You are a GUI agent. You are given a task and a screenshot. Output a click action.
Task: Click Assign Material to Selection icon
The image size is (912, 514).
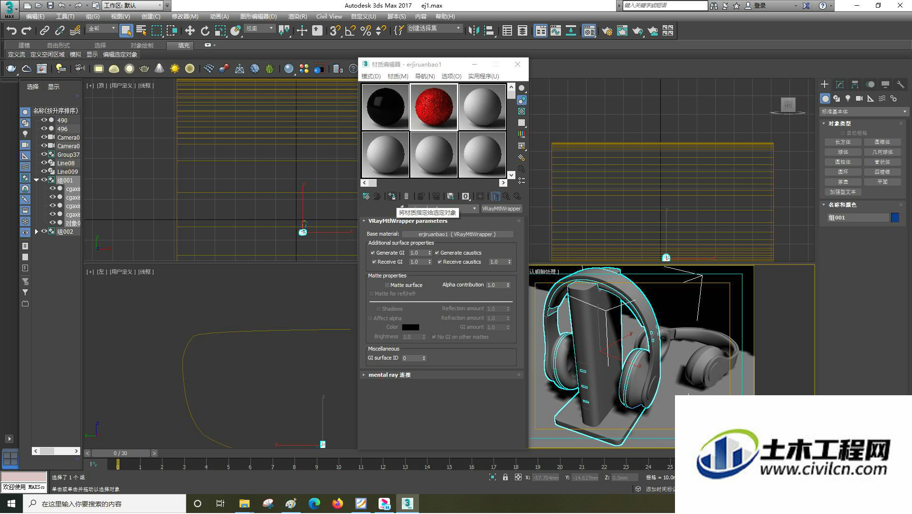pos(391,196)
